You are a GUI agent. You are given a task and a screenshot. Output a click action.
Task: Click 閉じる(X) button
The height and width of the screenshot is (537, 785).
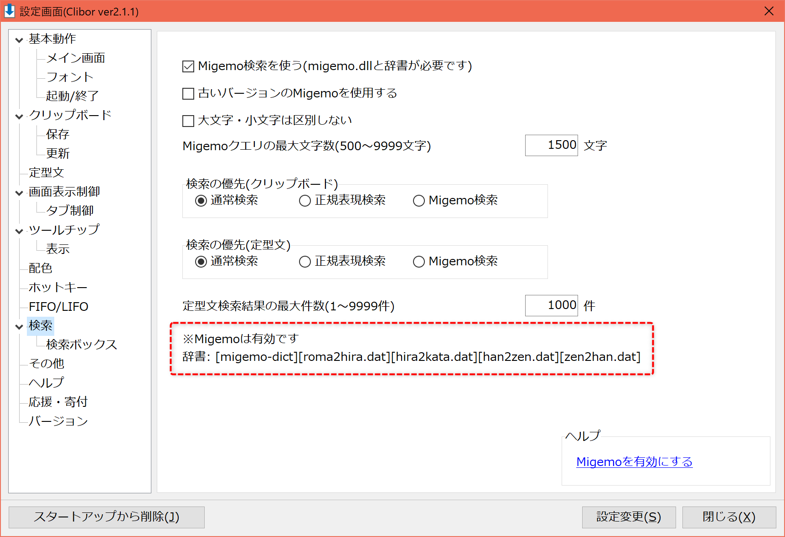pos(729,517)
